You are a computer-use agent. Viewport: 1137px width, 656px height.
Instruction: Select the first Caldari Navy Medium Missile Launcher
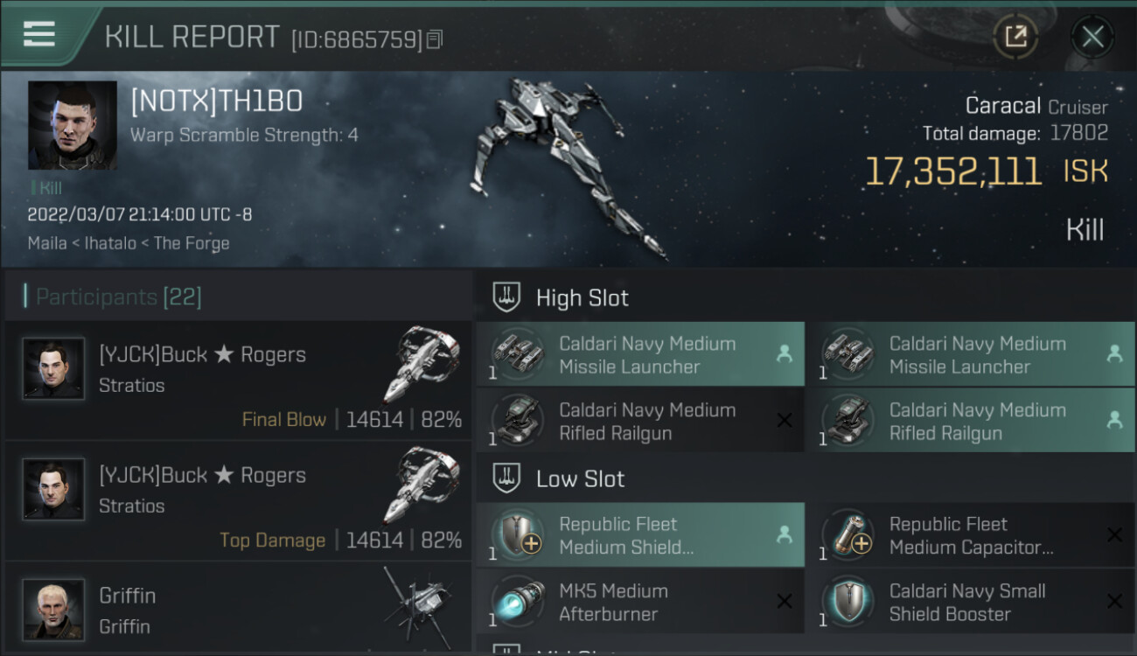pos(640,354)
